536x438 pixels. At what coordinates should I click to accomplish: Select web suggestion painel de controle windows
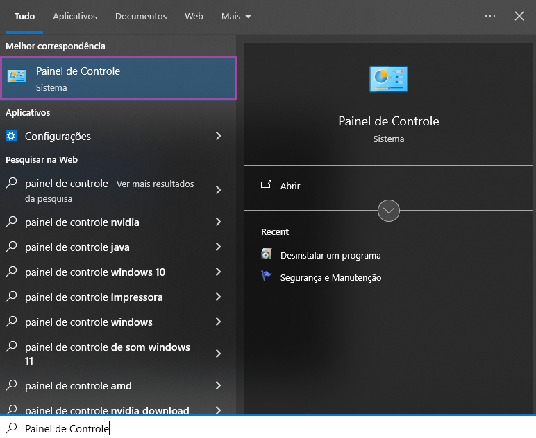89,322
